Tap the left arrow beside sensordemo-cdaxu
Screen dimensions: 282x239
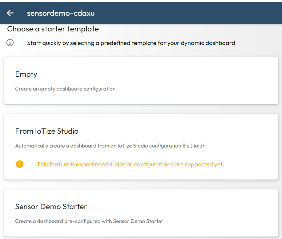pyautogui.click(x=10, y=13)
